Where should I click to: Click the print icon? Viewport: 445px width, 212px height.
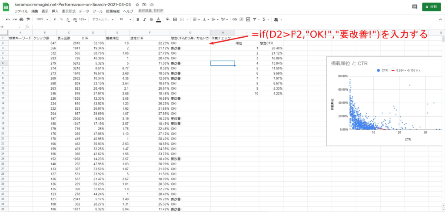click(21, 20)
